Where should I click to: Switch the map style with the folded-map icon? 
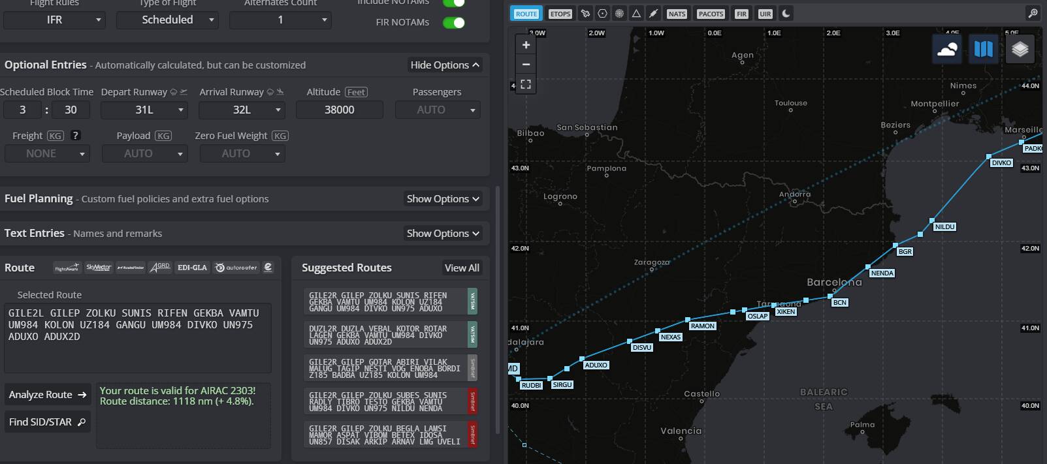(983, 49)
